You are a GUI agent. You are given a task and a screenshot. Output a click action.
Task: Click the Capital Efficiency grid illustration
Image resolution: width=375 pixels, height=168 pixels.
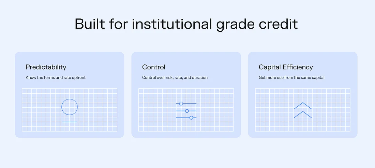[303, 110]
